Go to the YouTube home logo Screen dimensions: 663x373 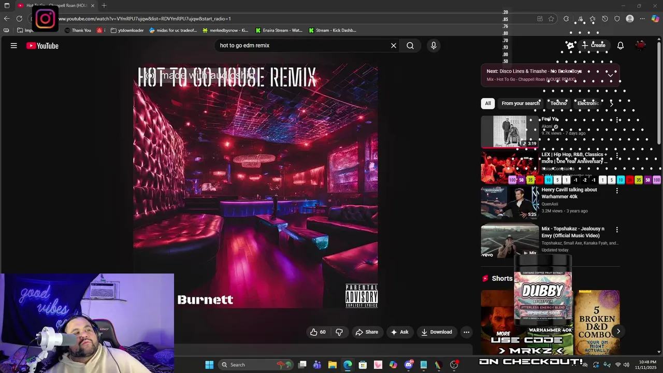(42, 46)
